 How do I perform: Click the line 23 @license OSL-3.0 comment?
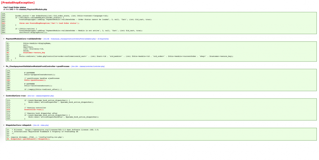(x=55, y=130)
